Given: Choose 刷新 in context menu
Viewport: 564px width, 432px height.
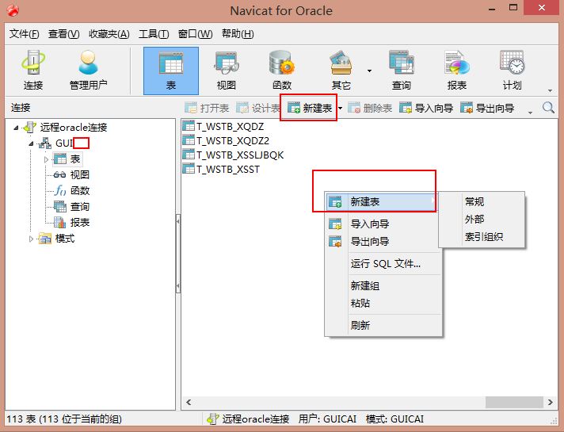Looking at the screenshot, I should (x=383, y=326).
